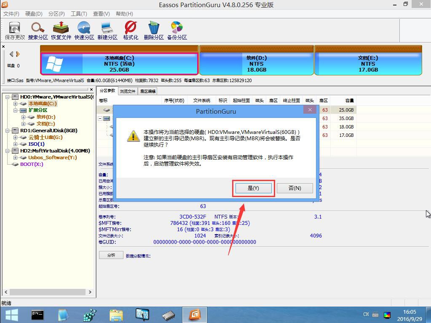
Task: Cancel the dialog with 否(N)
Action: coord(294,188)
